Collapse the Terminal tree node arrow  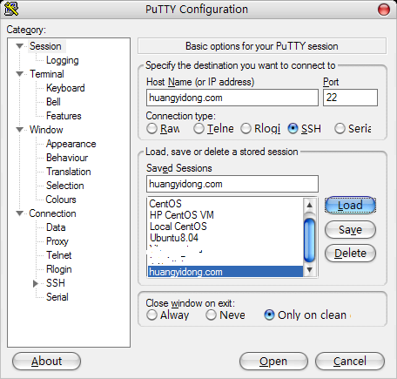[x=20, y=74]
